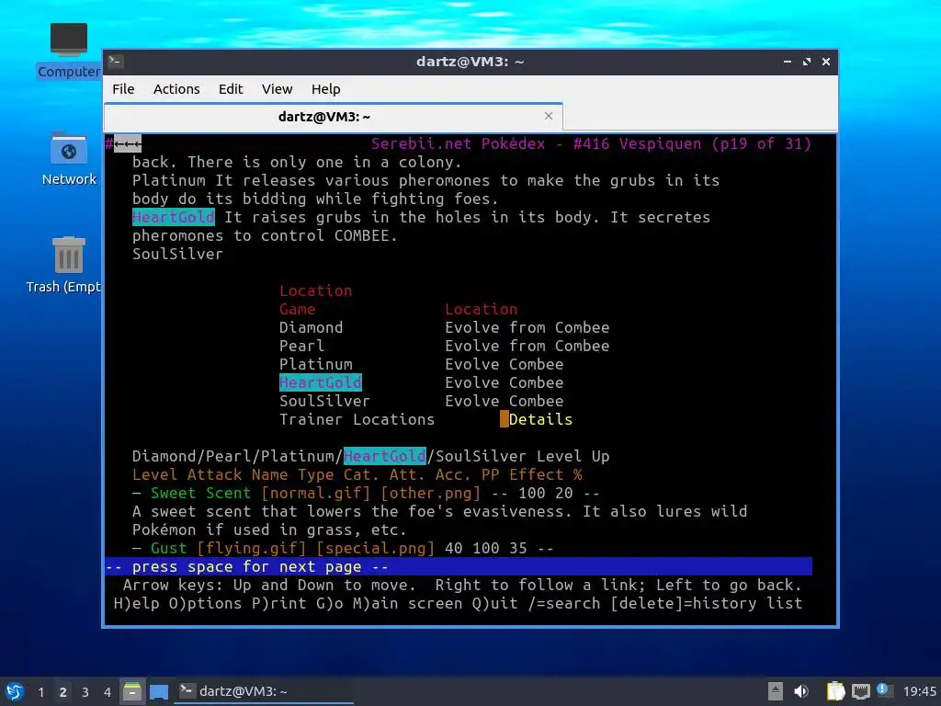The image size is (941, 706).
Task: Click SoulSilver in the Game column
Action: 324,401
